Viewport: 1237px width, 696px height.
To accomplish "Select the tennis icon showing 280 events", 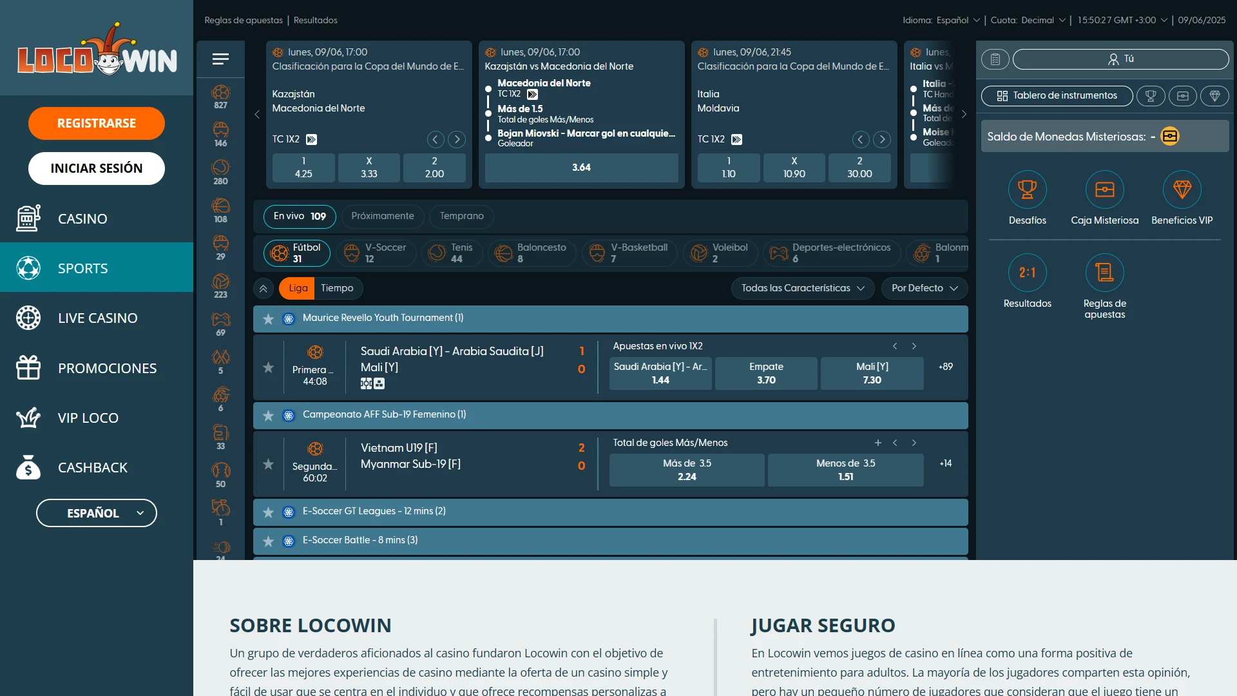I will [220, 173].
